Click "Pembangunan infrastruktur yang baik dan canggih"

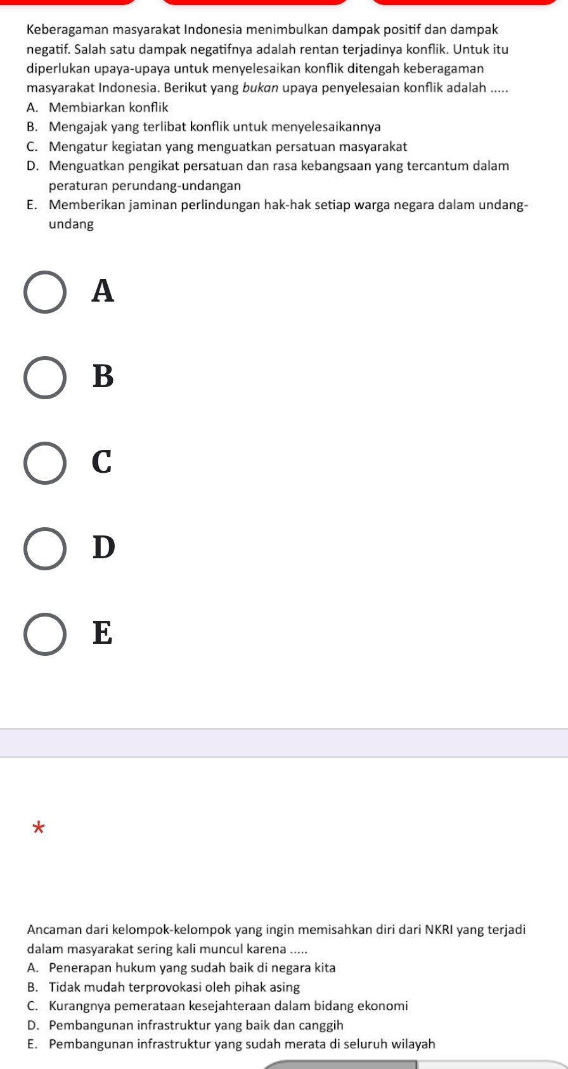click(196, 1025)
